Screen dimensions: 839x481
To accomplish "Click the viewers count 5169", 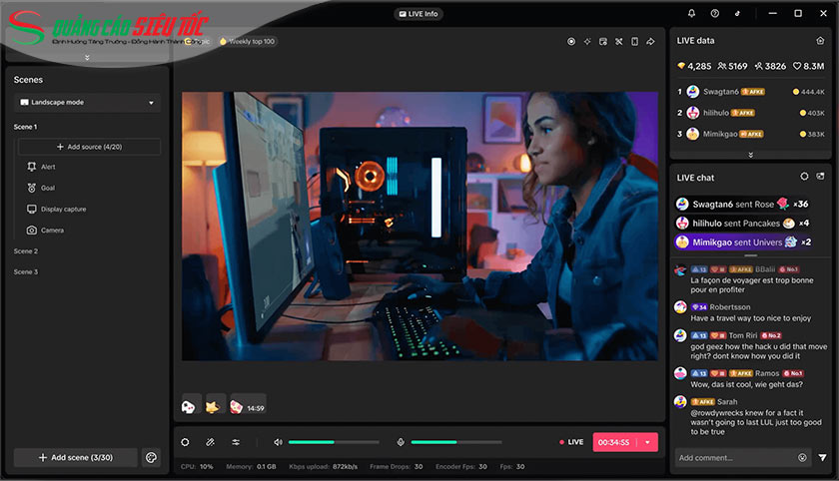I will (732, 66).
